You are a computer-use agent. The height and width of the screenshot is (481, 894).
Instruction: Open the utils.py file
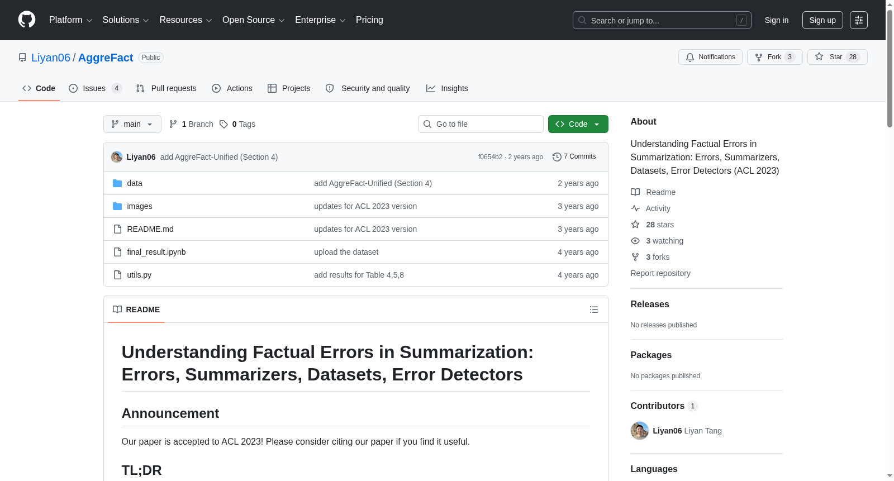pyautogui.click(x=139, y=275)
